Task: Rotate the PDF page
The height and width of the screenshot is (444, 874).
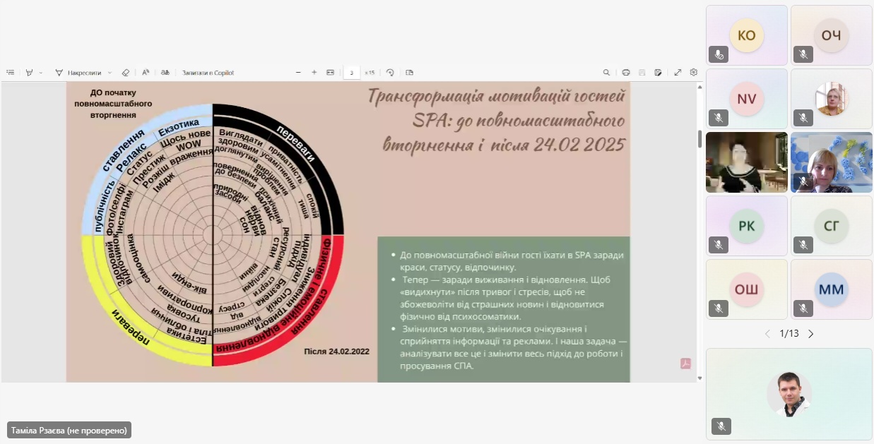Action: click(390, 73)
